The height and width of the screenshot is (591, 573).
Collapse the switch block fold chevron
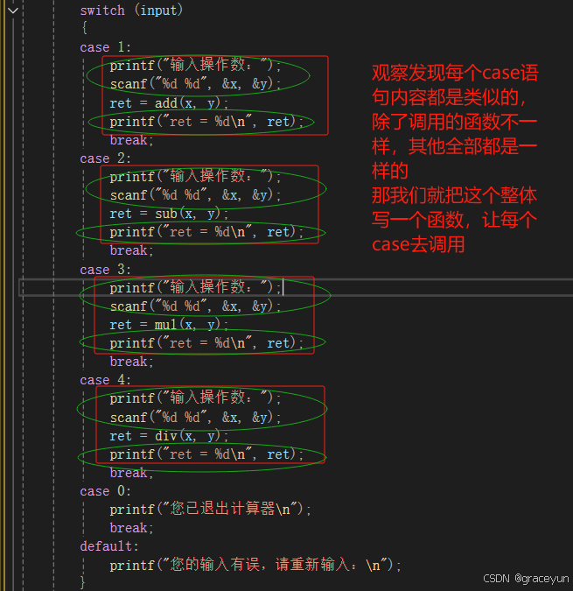pos(13,11)
